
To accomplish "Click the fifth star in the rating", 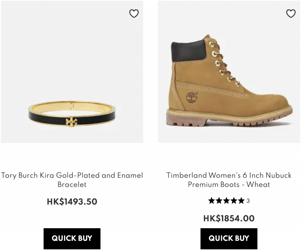I will point(241,201).
